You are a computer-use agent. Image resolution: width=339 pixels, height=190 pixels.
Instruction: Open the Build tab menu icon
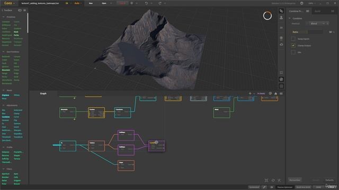[x=333, y=11]
